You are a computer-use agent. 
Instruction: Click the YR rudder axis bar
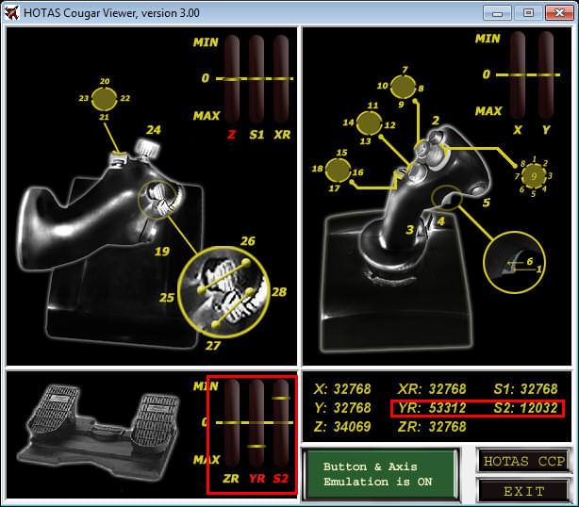[256, 423]
